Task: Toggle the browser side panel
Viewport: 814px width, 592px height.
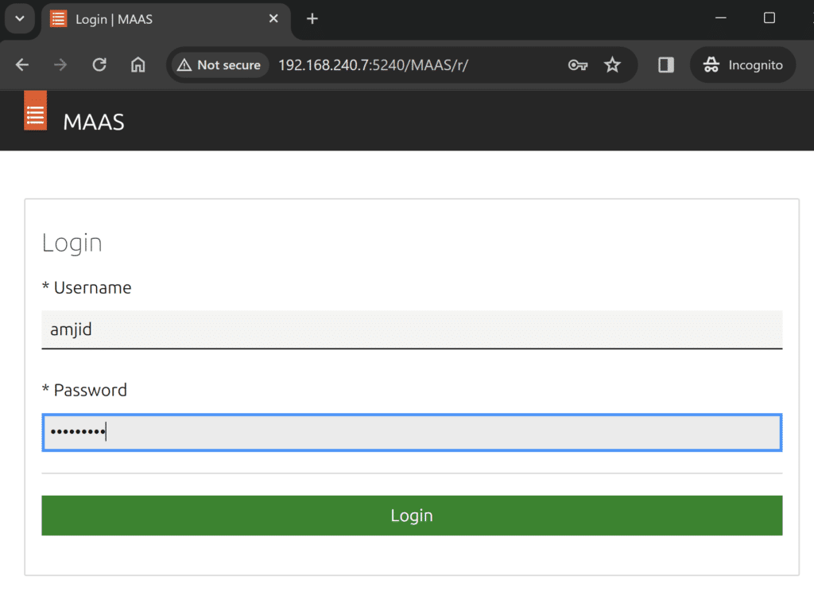Action: point(666,65)
